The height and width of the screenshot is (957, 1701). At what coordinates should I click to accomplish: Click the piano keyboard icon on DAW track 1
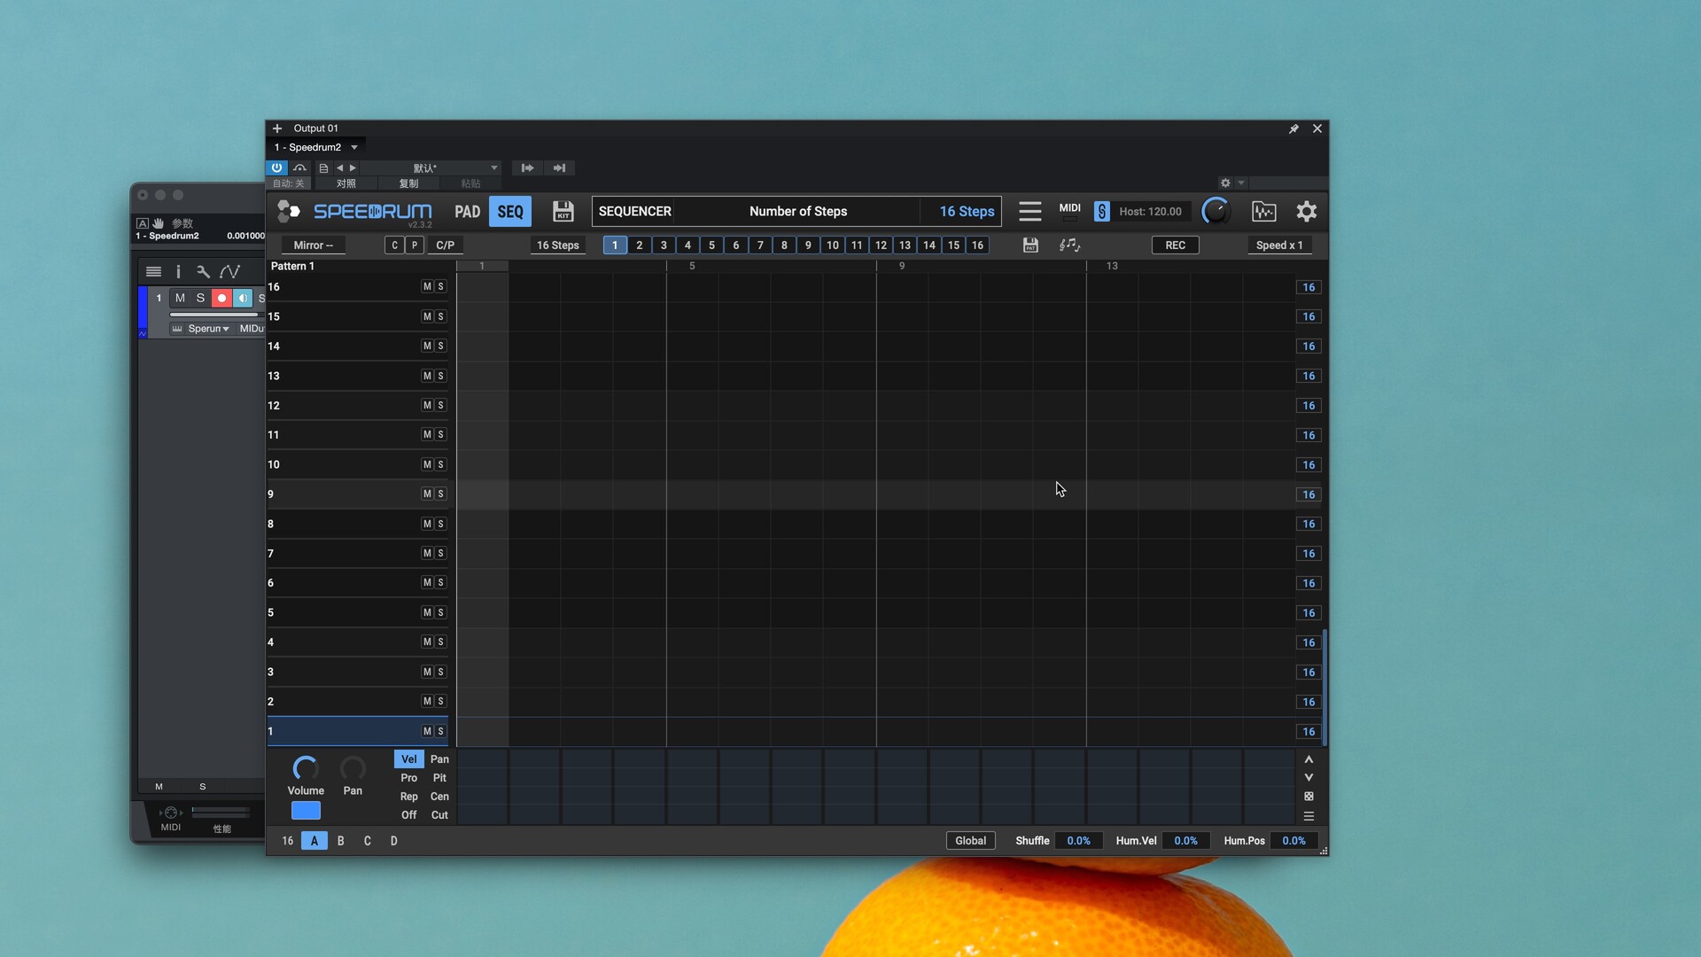[177, 329]
